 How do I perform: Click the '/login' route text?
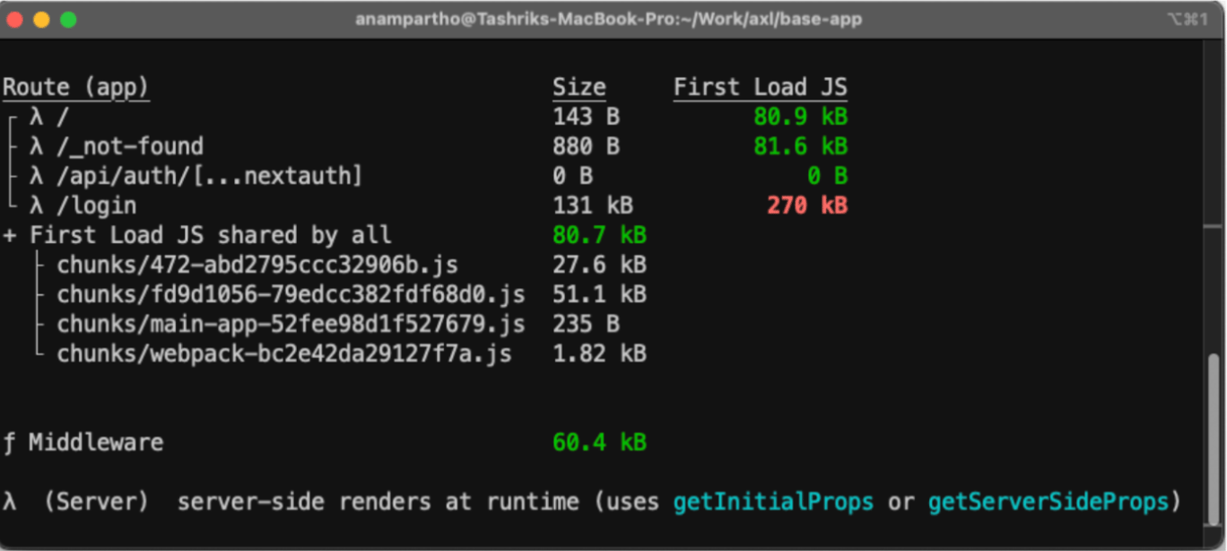tap(97, 206)
